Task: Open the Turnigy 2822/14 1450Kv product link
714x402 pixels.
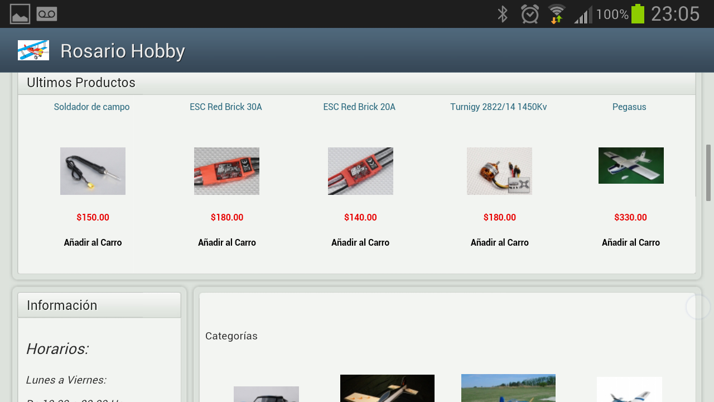Action: pyautogui.click(x=499, y=107)
